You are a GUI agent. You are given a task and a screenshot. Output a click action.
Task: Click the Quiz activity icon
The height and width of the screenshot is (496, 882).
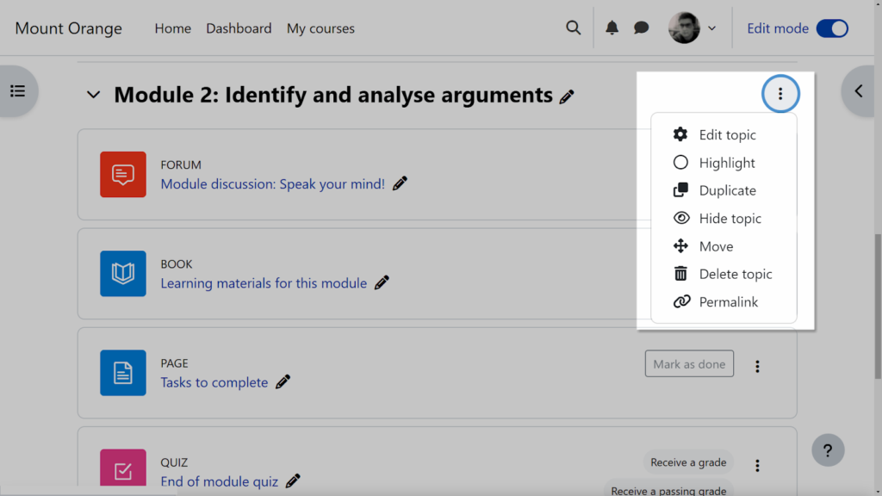click(x=123, y=471)
